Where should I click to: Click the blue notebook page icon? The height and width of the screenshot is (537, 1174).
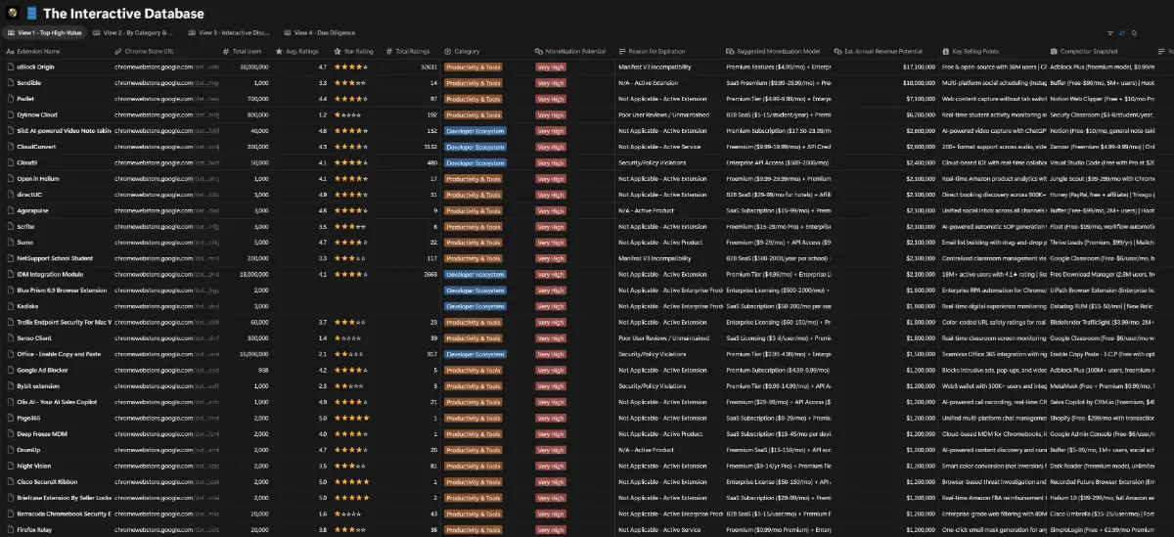tap(32, 14)
